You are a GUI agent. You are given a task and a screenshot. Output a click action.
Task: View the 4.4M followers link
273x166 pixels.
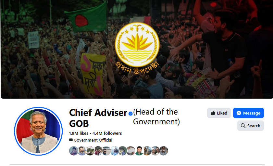(107, 133)
